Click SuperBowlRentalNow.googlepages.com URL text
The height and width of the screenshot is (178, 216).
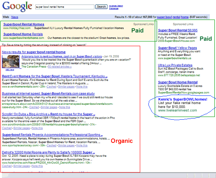[x=184, y=92]
